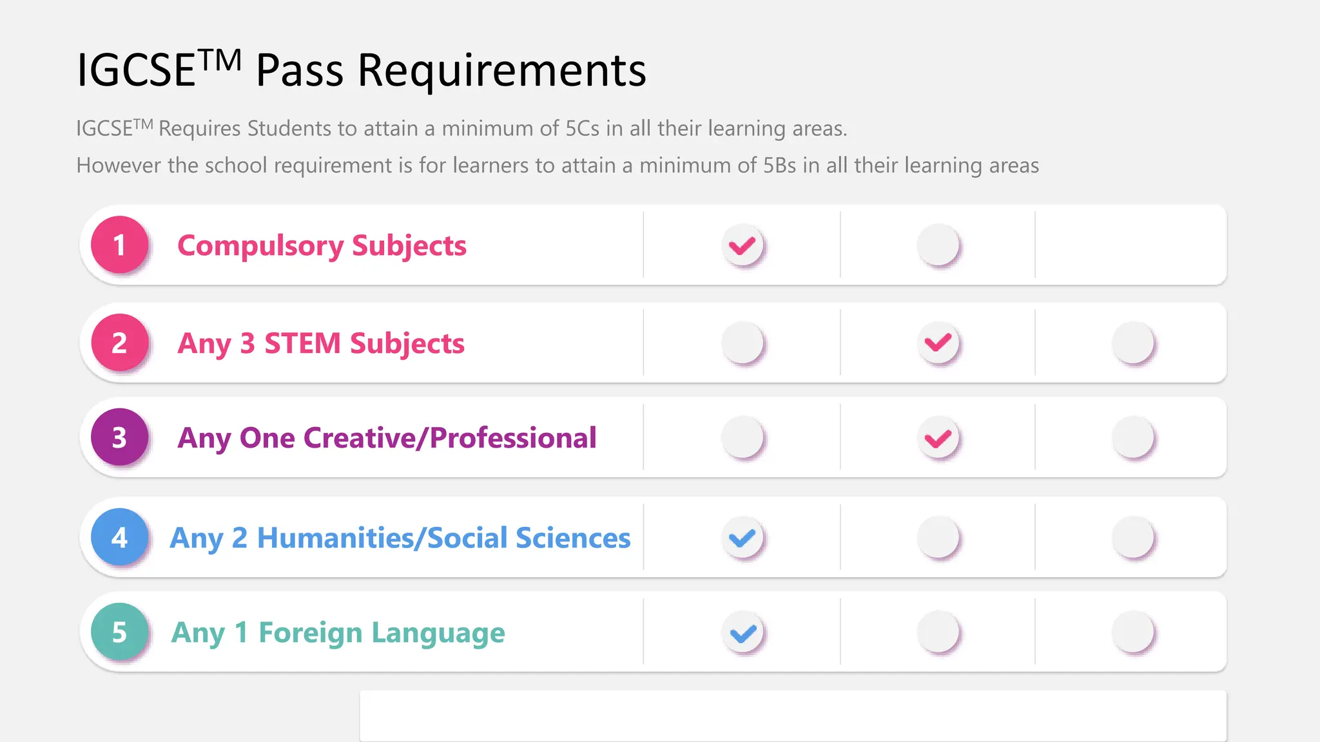Uncheck the checked circle in STEM Subjects row
This screenshot has width=1320, height=742.
(938, 343)
